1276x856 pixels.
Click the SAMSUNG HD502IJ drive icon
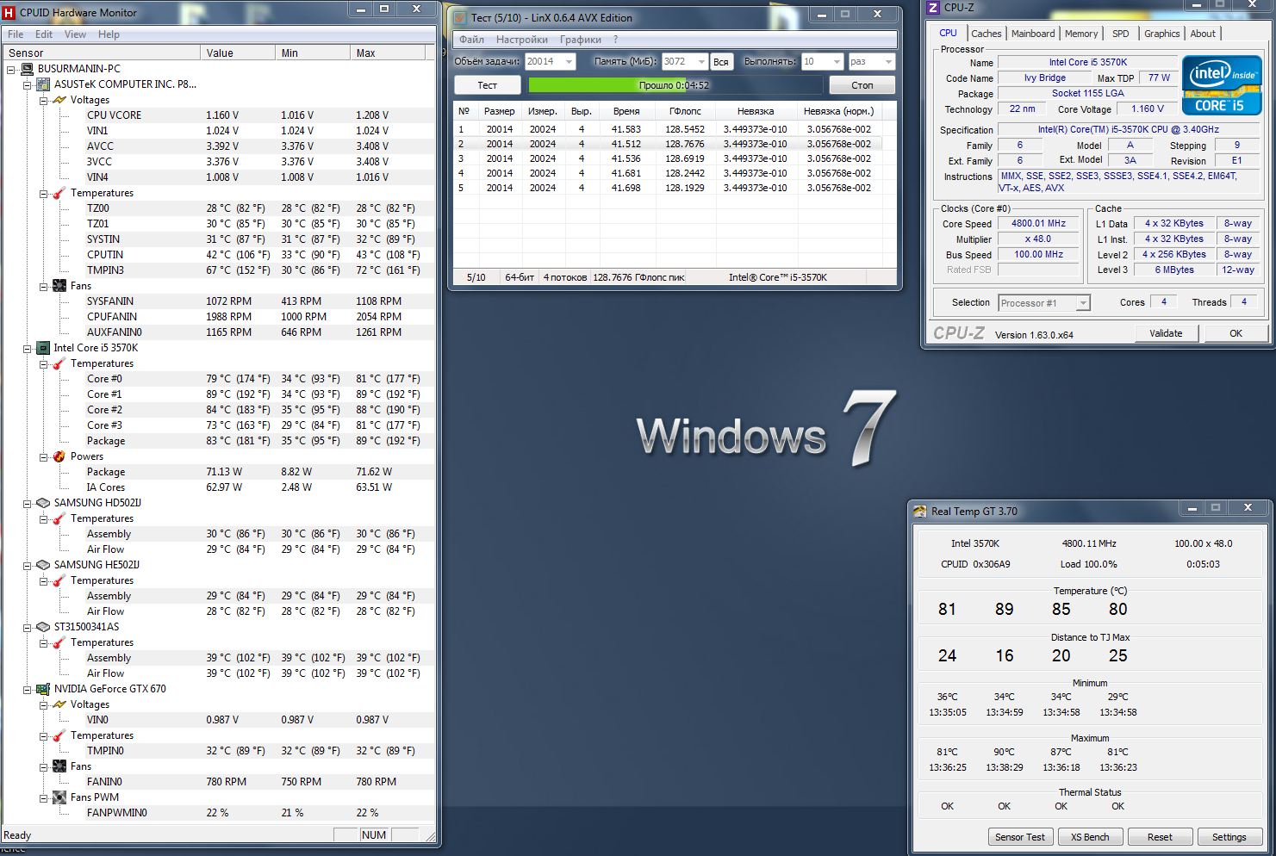[42, 503]
